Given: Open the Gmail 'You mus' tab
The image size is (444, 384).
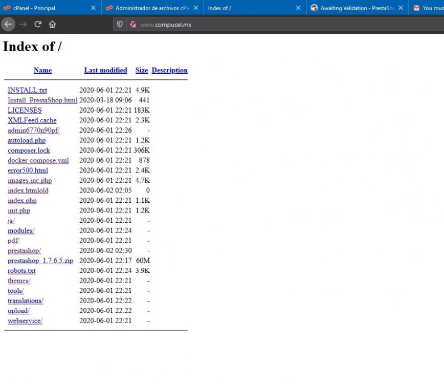Looking at the screenshot, I should click(x=427, y=8).
